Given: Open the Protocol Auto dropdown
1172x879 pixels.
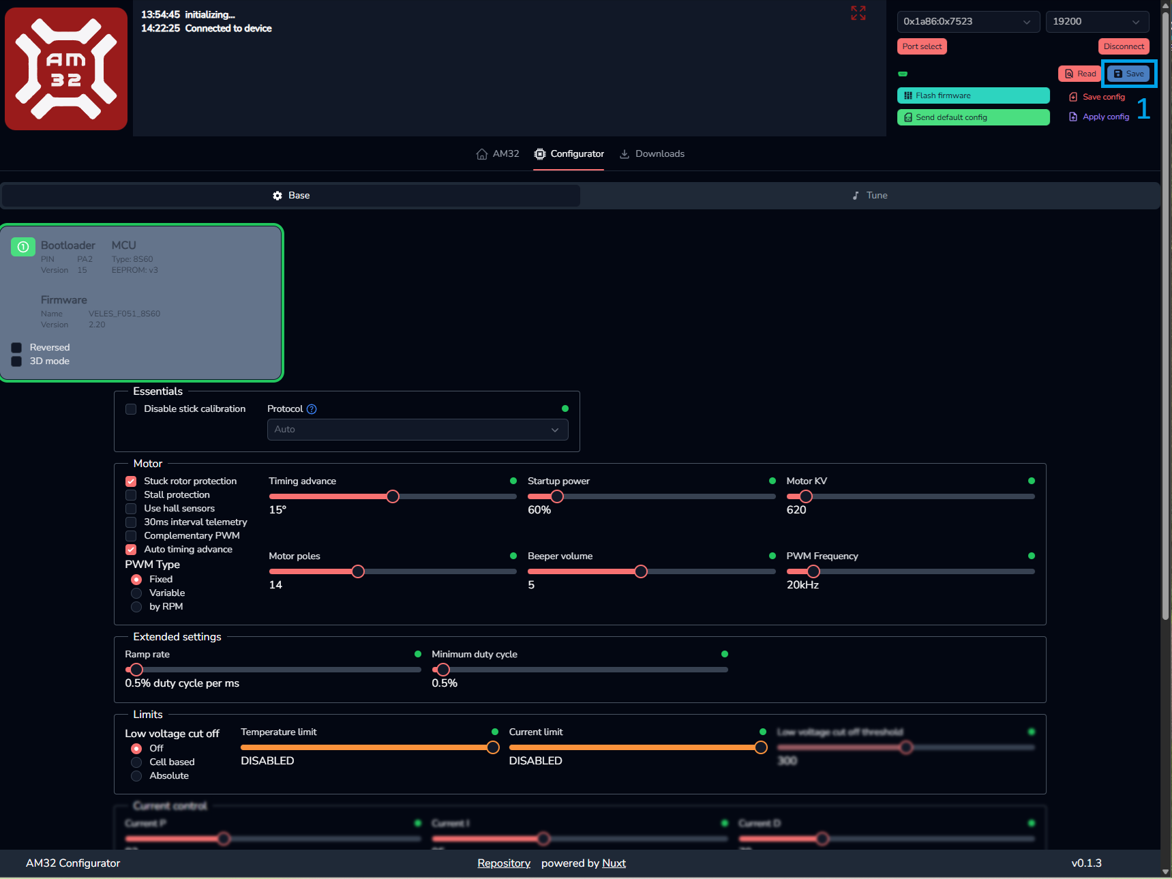Looking at the screenshot, I should [417, 430].
